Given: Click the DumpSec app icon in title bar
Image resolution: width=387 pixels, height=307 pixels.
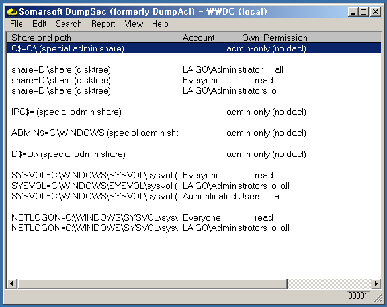Looking at the screenshot, I should tap(11, 12).
